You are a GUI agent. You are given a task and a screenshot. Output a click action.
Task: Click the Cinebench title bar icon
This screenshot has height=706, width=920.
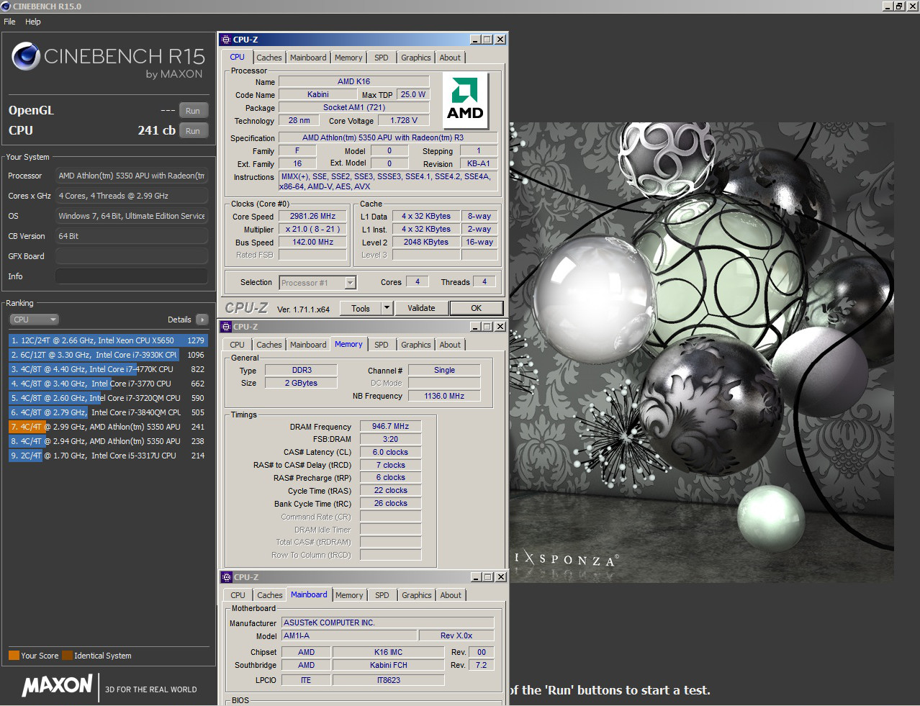[x=6, y=6]
